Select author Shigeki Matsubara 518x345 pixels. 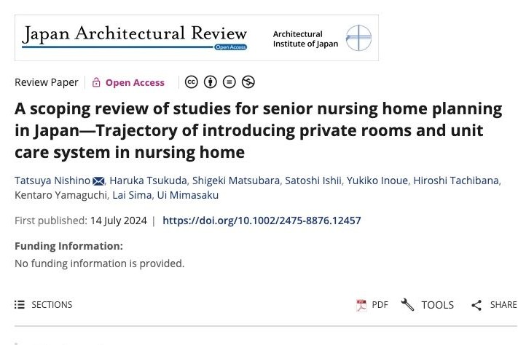234,181
